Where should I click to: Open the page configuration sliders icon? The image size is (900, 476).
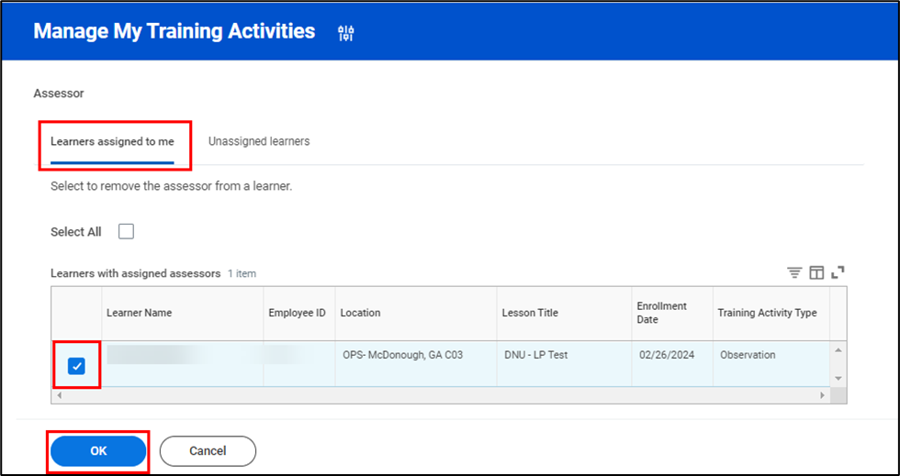point(346,33)
